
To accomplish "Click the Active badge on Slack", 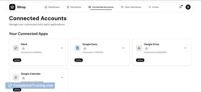I will pyautogui.click(x=17, y=60).
